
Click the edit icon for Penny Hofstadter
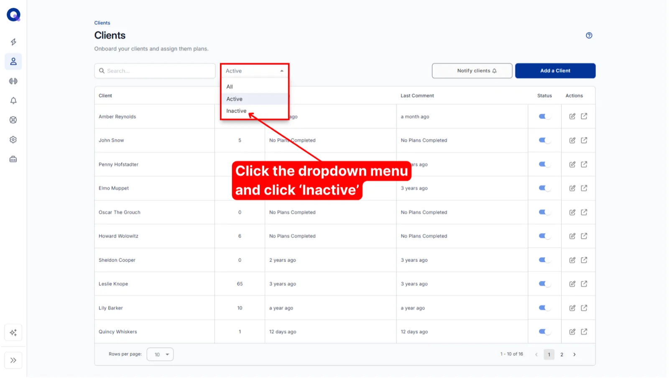point(572,164)
